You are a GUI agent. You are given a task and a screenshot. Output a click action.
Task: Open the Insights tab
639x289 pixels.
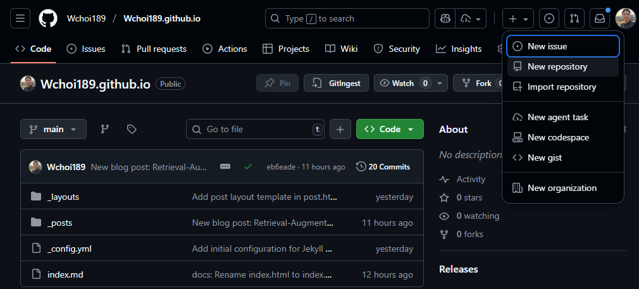(459, 49)
